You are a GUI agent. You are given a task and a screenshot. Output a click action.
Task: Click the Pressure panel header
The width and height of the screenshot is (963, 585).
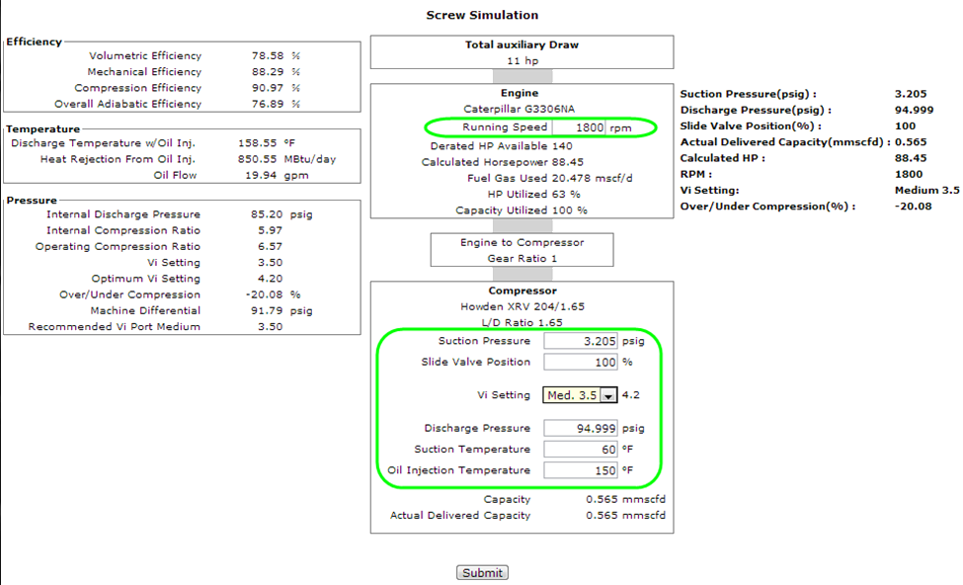[x=32, y=200]
